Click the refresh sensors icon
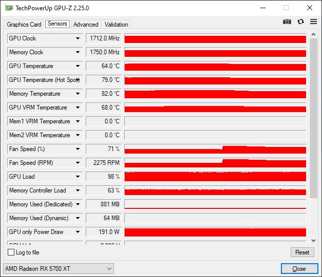Viewport: 322px width, 277px height. (x=300, y=22)
